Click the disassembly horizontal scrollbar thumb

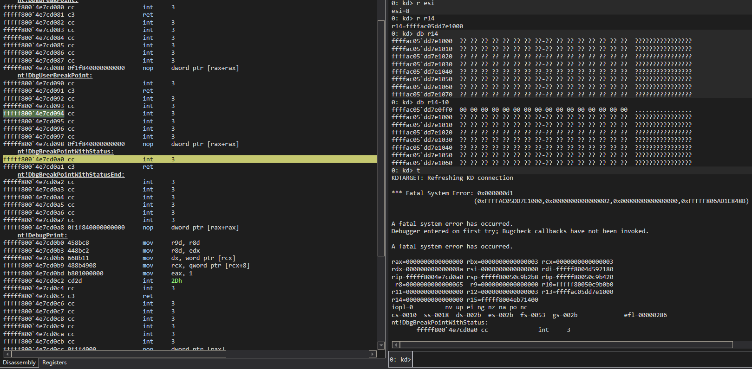[x=118, y=354]
